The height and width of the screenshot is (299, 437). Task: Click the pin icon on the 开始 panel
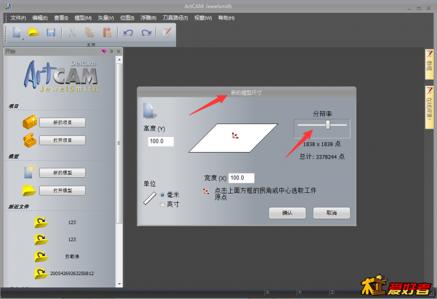(111, 51)
